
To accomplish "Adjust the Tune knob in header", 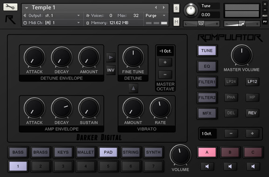I will click(191, 10).
